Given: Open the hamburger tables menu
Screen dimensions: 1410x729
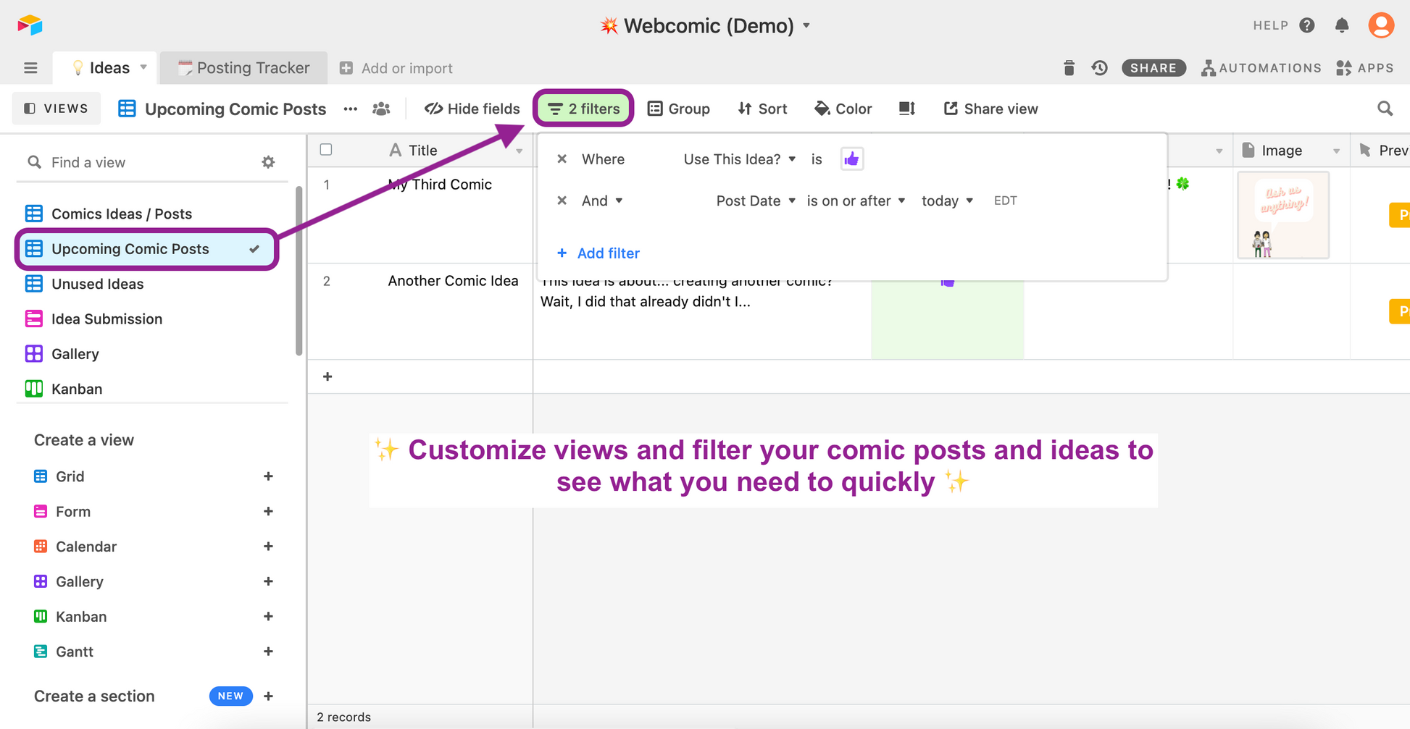Looking at the screenshot, I should [x=30, y=68].
